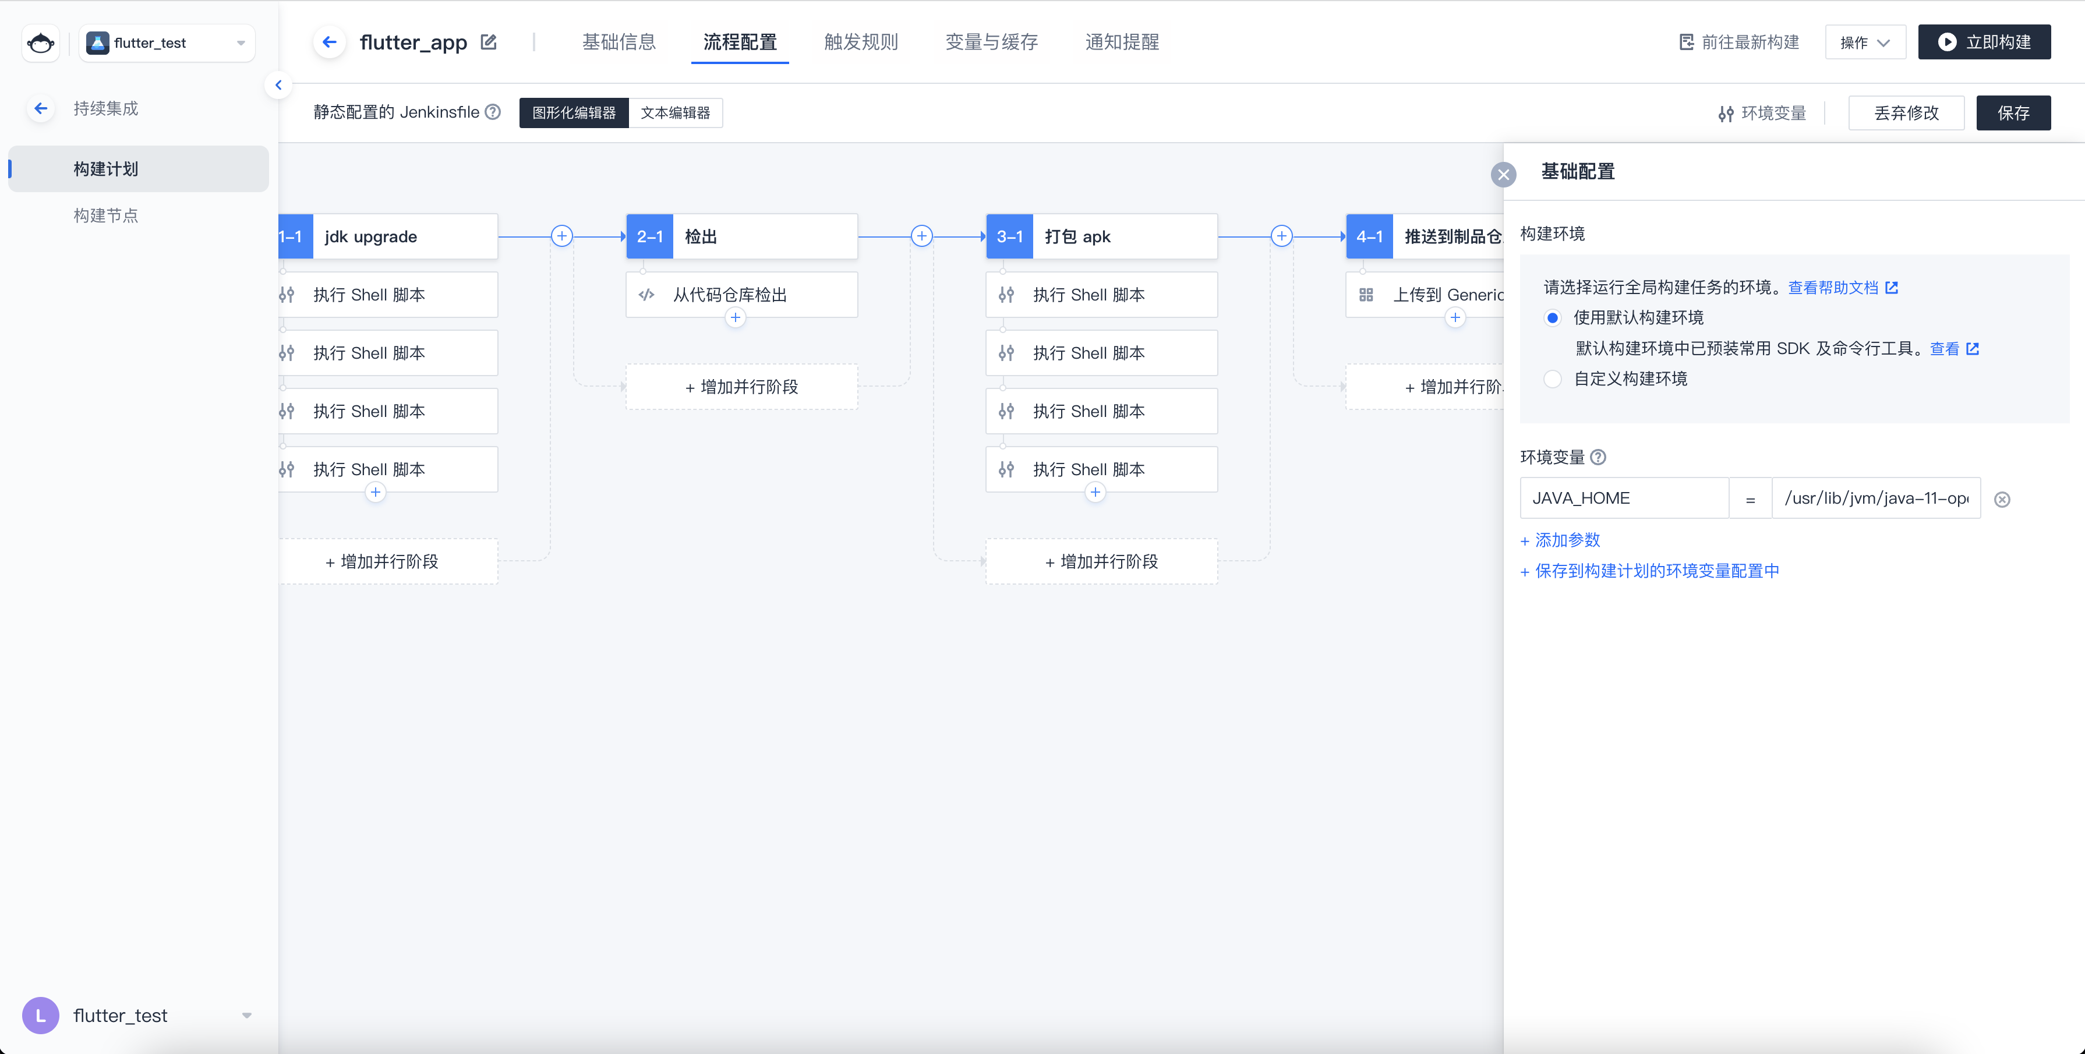2085x1054 pixels.
Task: Open 构建节点 in the sidebar
Action: point(106,215)
